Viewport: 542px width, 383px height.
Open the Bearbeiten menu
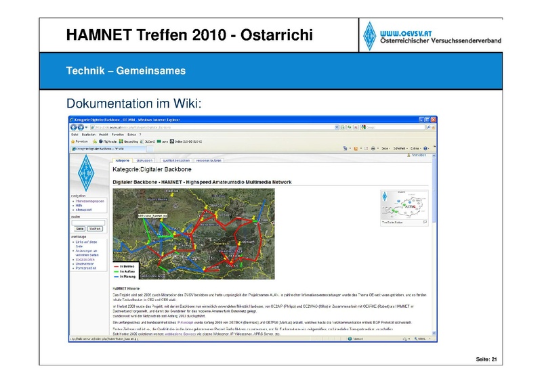(89, 135)
